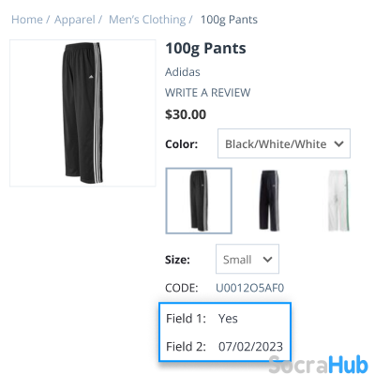Viewport: 375px width, 375px height.
Task: Pick the white pants color thumbnail
Action: [338, 201]
